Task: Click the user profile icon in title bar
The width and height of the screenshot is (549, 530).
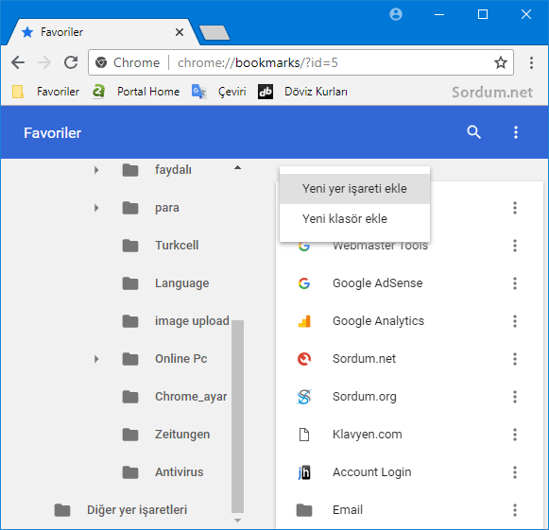Action: tap(396, 14)
